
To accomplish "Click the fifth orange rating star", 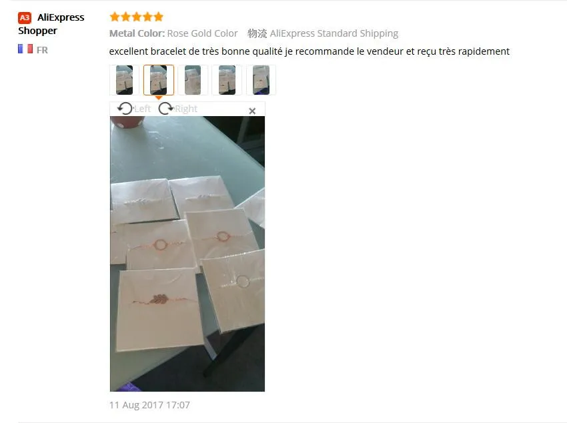I will [159, 17].
